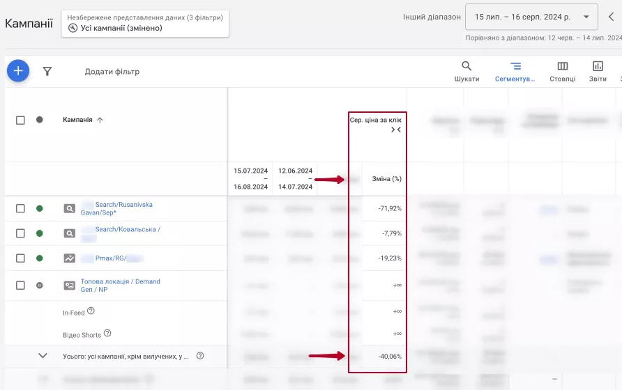Click the Зміна (%) subheader

tap(387, 179)
